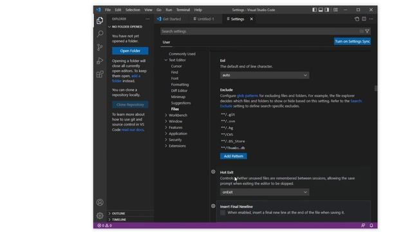This screenshot has height=232, width=412.
Task: Open Settings (JSON) icon in editor toolbar
Action: 357,19
